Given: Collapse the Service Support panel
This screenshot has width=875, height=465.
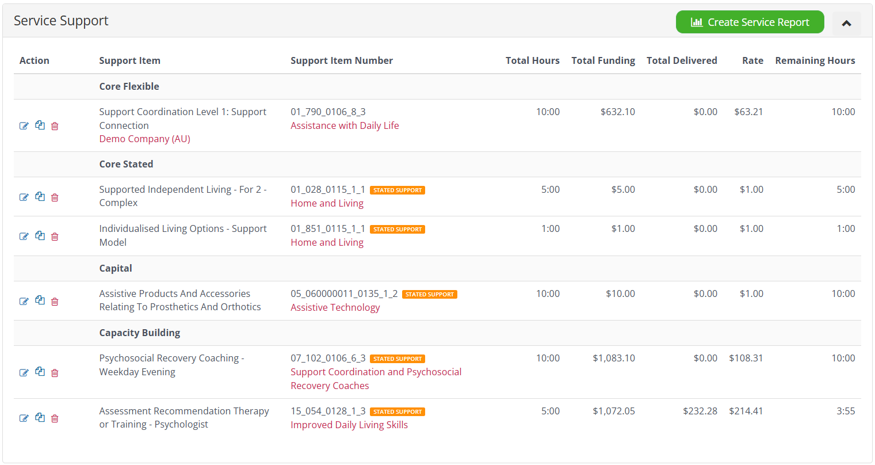Looking at the screenshot, I should [846, 23].
